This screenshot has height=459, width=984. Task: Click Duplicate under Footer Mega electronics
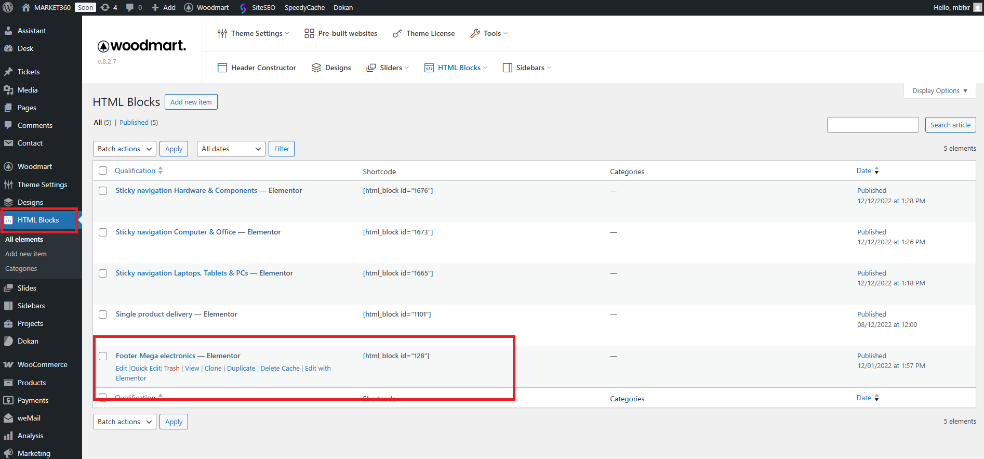[241, 368]
